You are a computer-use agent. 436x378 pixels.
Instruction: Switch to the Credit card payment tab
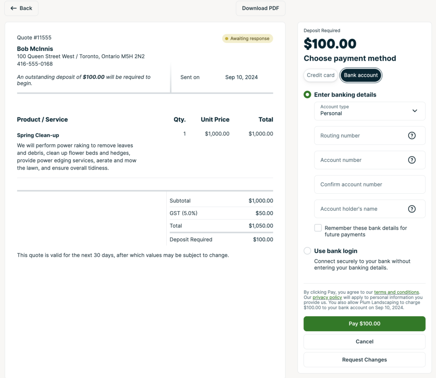[x=320, y=75]
